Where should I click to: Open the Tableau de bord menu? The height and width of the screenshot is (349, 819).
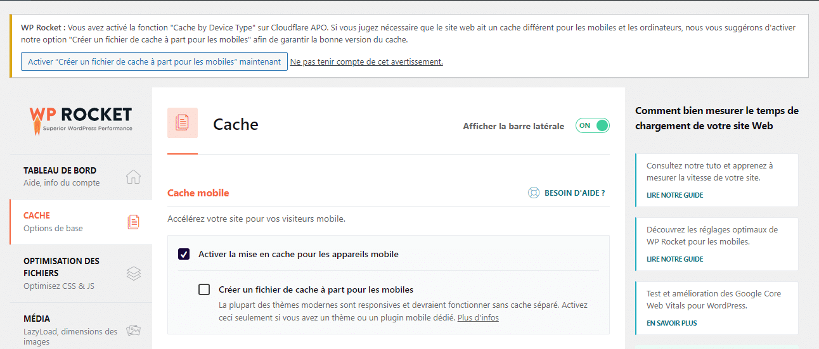click(x=60, y=170)
